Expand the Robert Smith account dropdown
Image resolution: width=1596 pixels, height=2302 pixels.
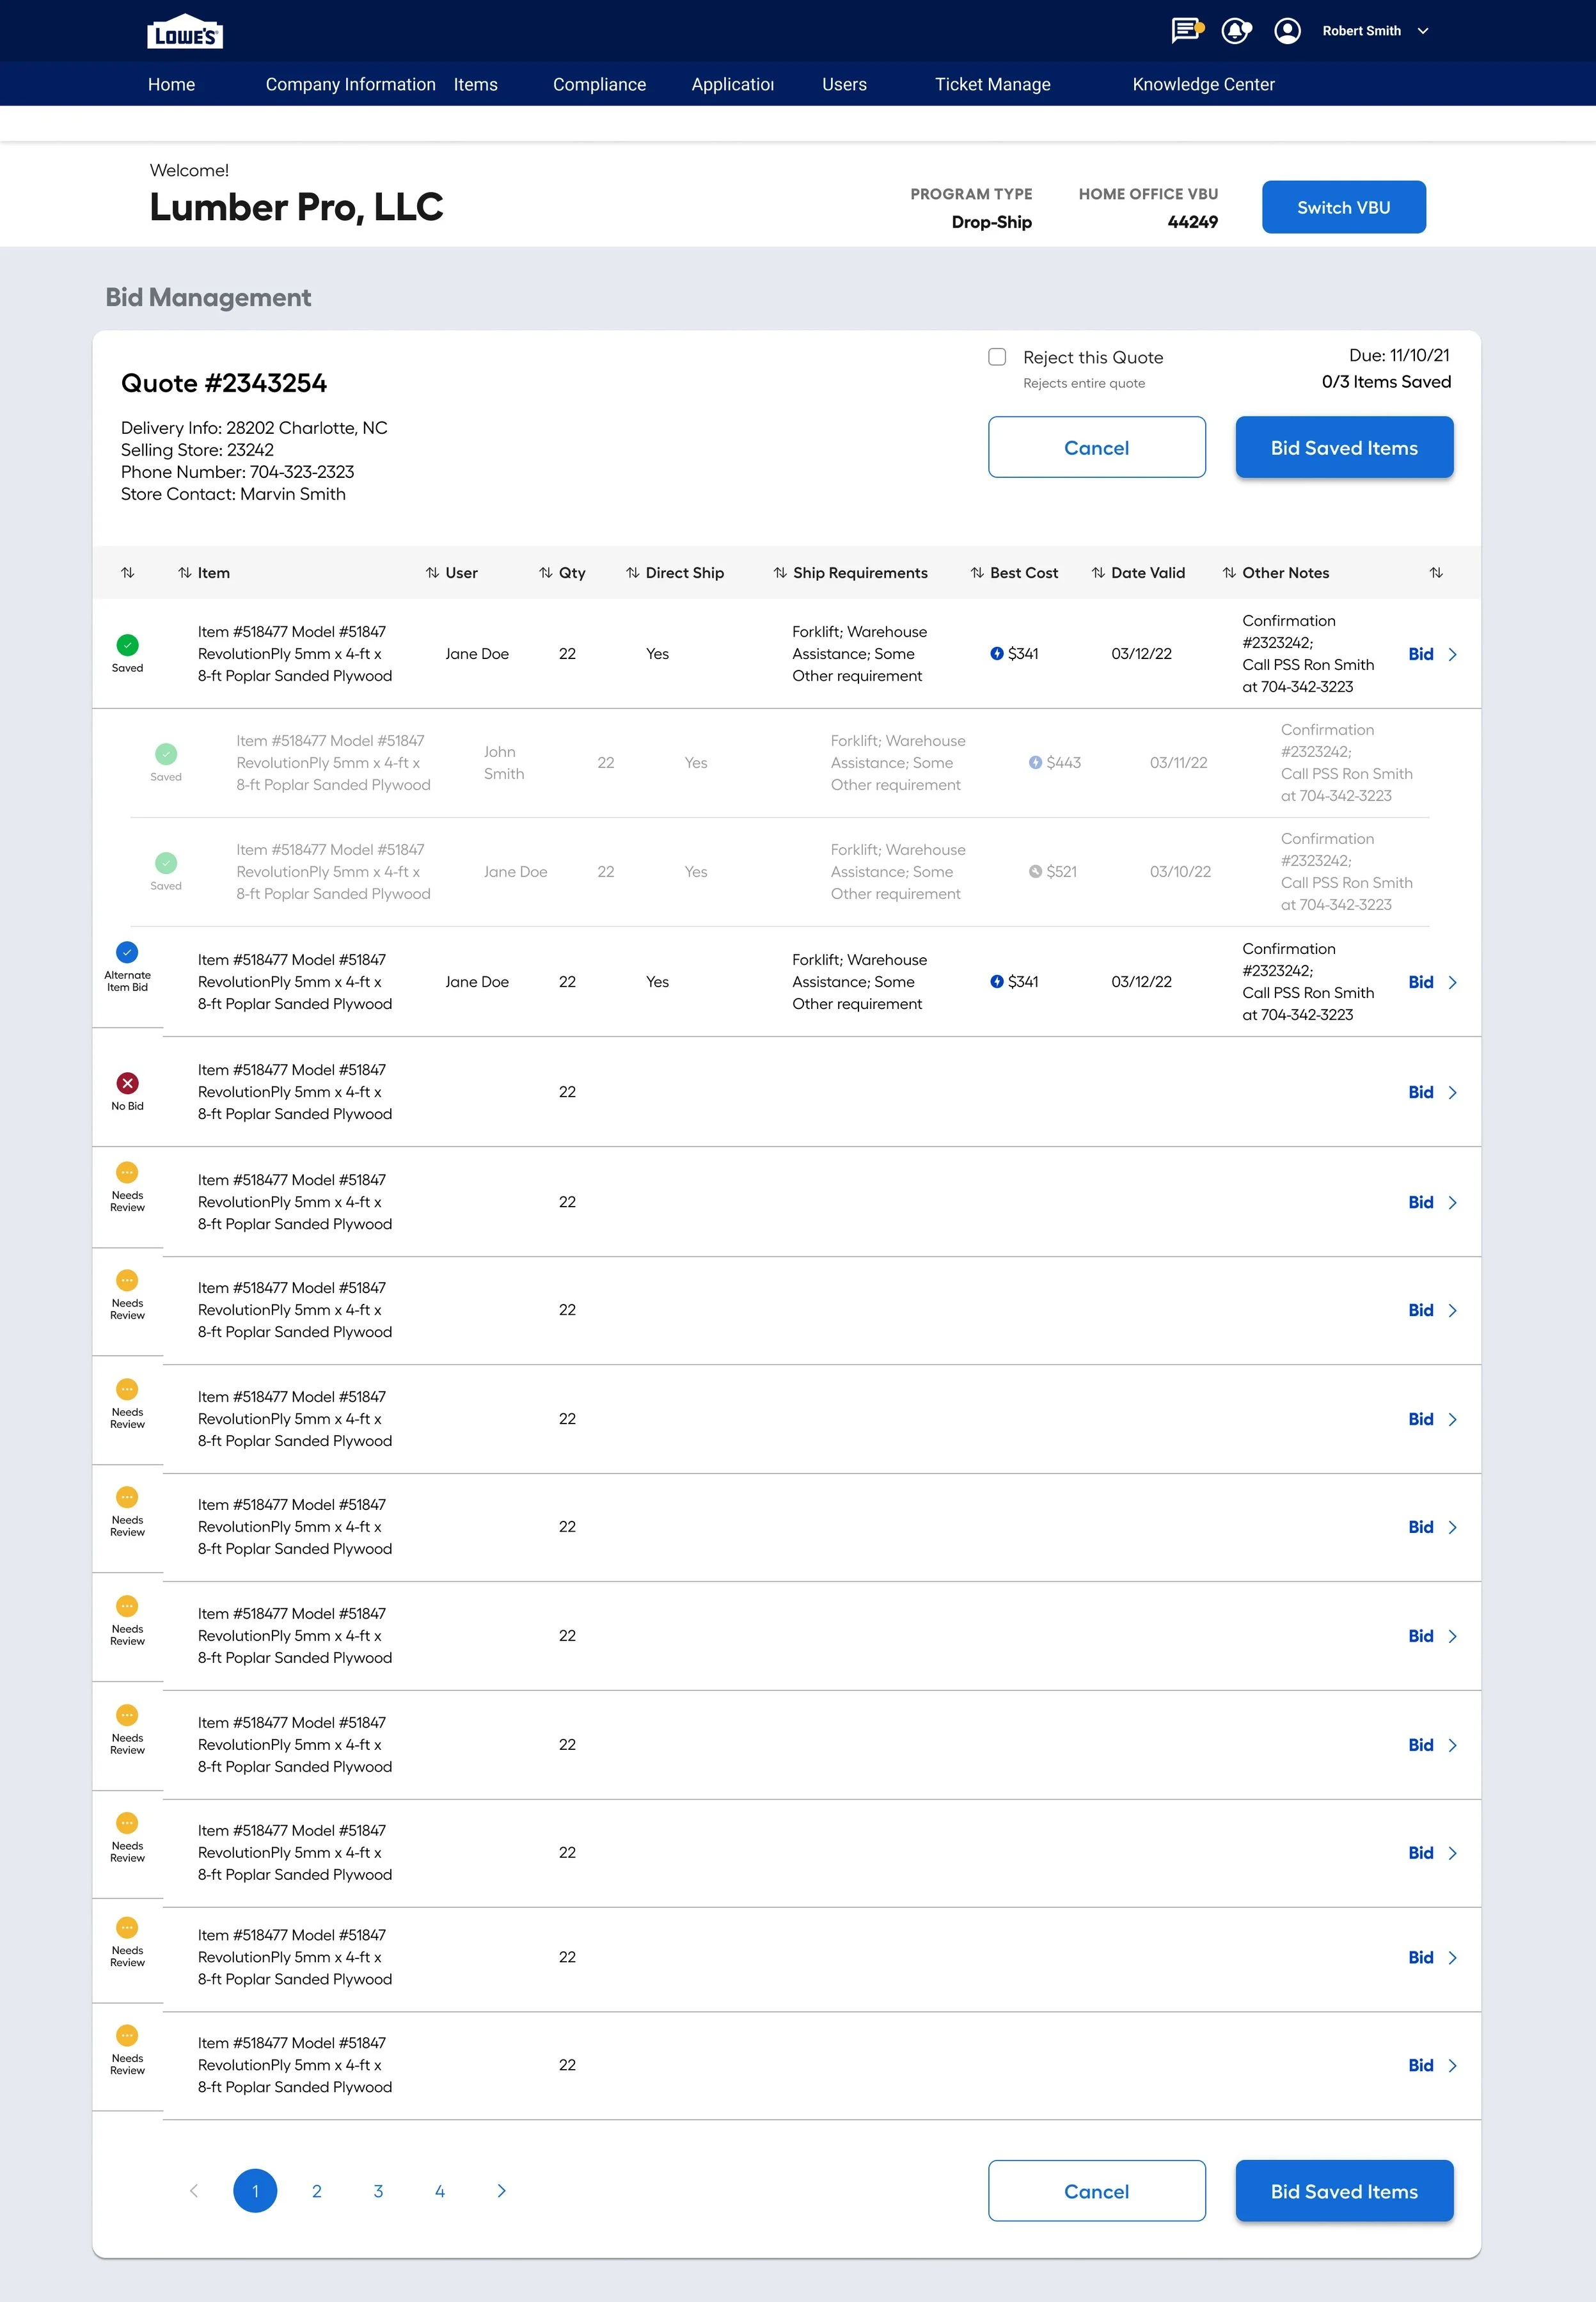[x=1423, y=31]
